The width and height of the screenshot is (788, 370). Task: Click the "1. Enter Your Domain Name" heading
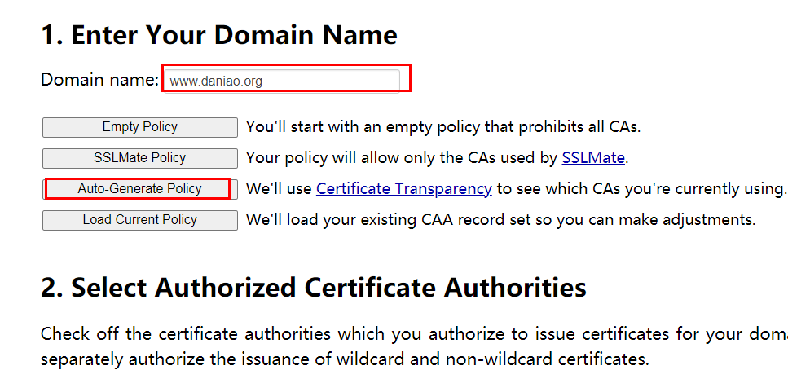pyautogui.click(x=219, y=35)
